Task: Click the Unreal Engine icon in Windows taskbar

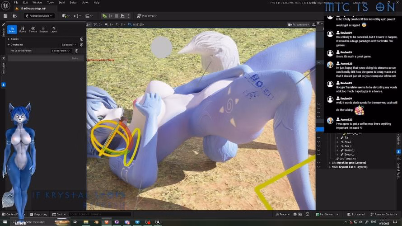Action: coord(158,222)
